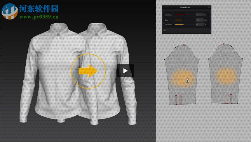Click the Hardness label
The image size is (251, 142).
pos(168,24)
